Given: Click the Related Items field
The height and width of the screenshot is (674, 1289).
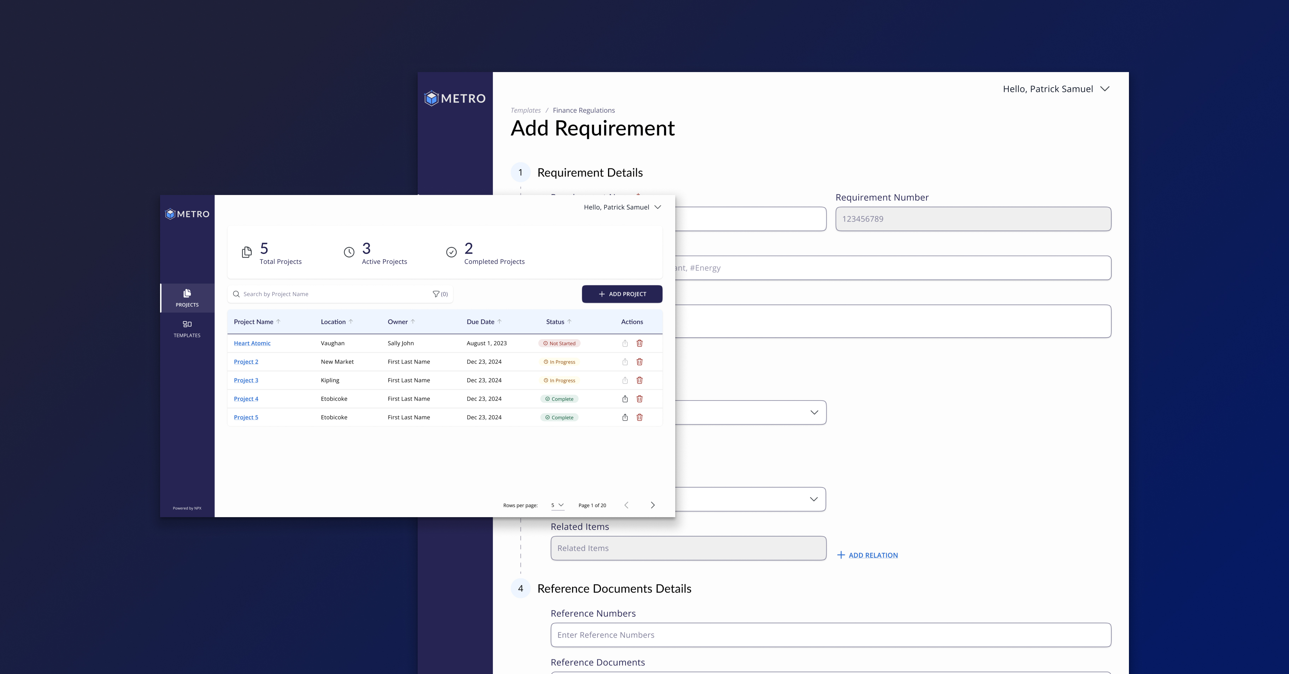Looking at the screenshot, I should tap(689, 548).
